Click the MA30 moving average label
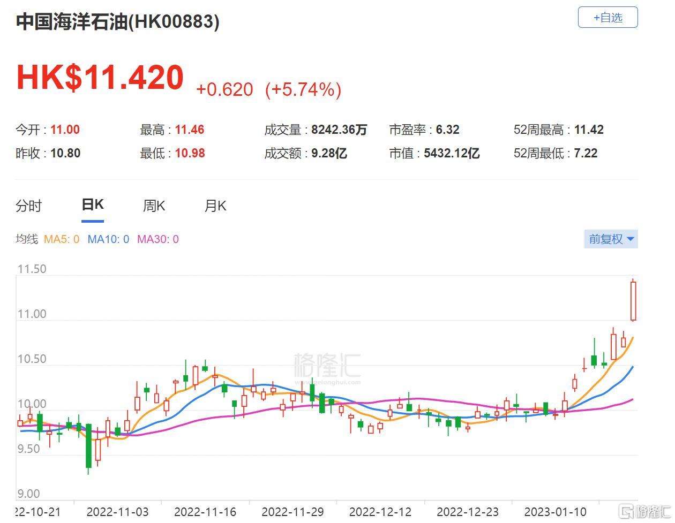The height and width of the screenshot is (523, 675). [x=158, y=239]
